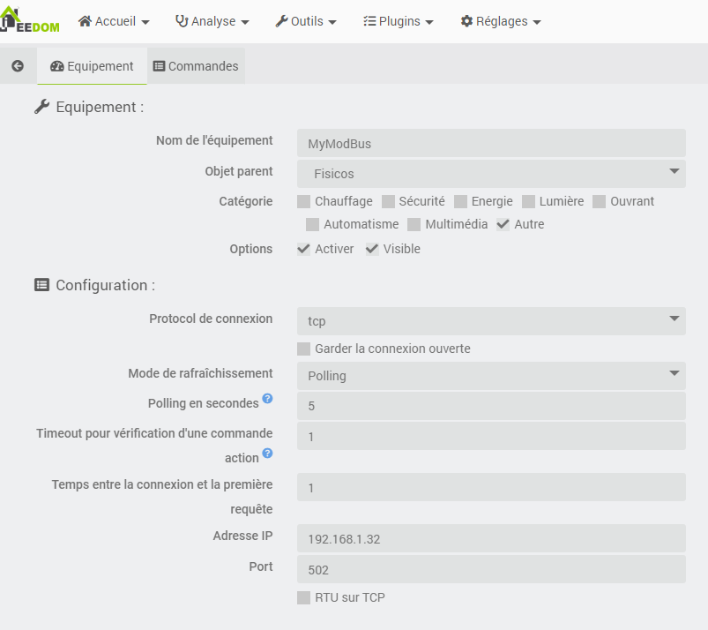The width and height of the screenshot is (708, 630).
Task: Open the Accueil home menu
Action: [x=114, y=21]
